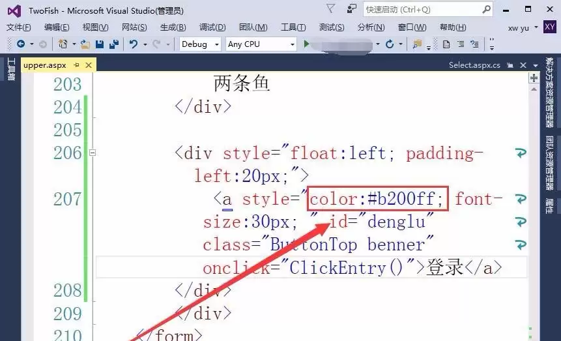
Task: Open the refresh icon dropdown arrow
Action: pos(401,44)
